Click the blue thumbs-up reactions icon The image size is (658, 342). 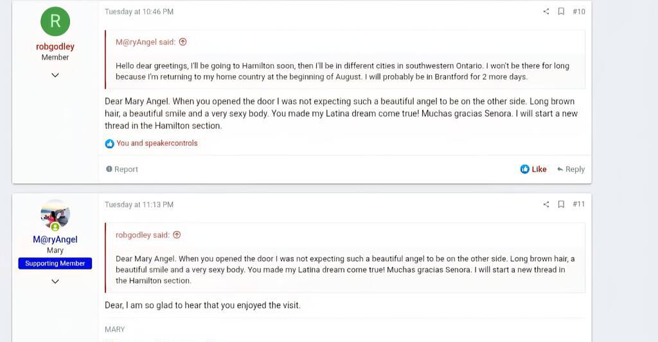(x=109, y=144)
